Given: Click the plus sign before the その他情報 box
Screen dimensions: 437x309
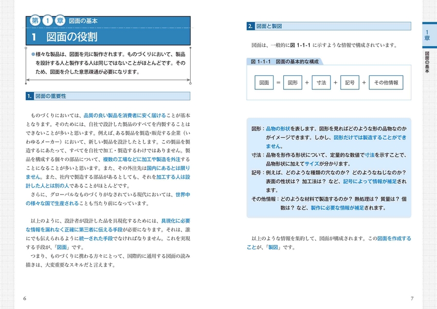Looking at the screenshot, I should coord(364,83).
